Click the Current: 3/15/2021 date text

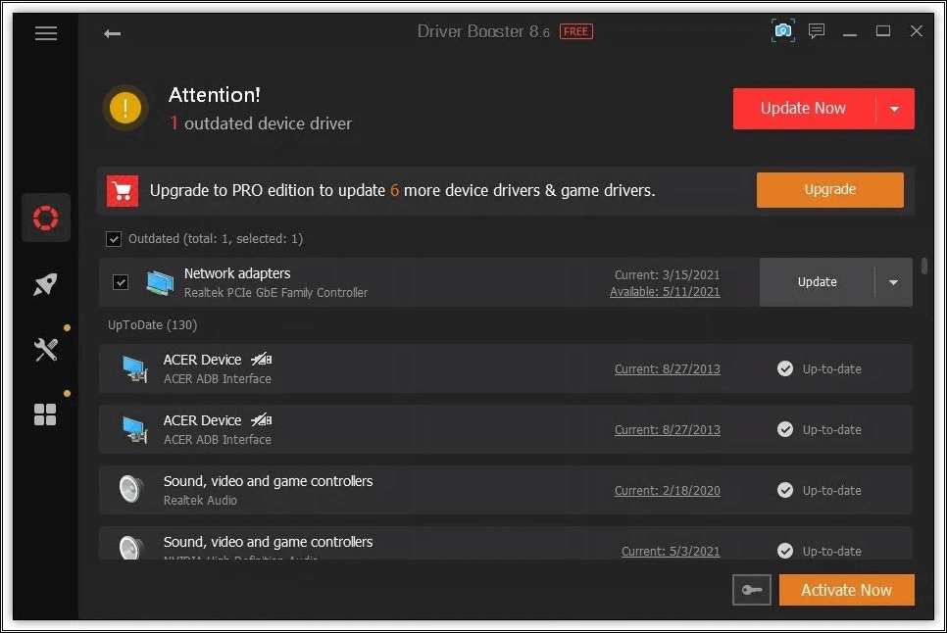click(668, 275)
